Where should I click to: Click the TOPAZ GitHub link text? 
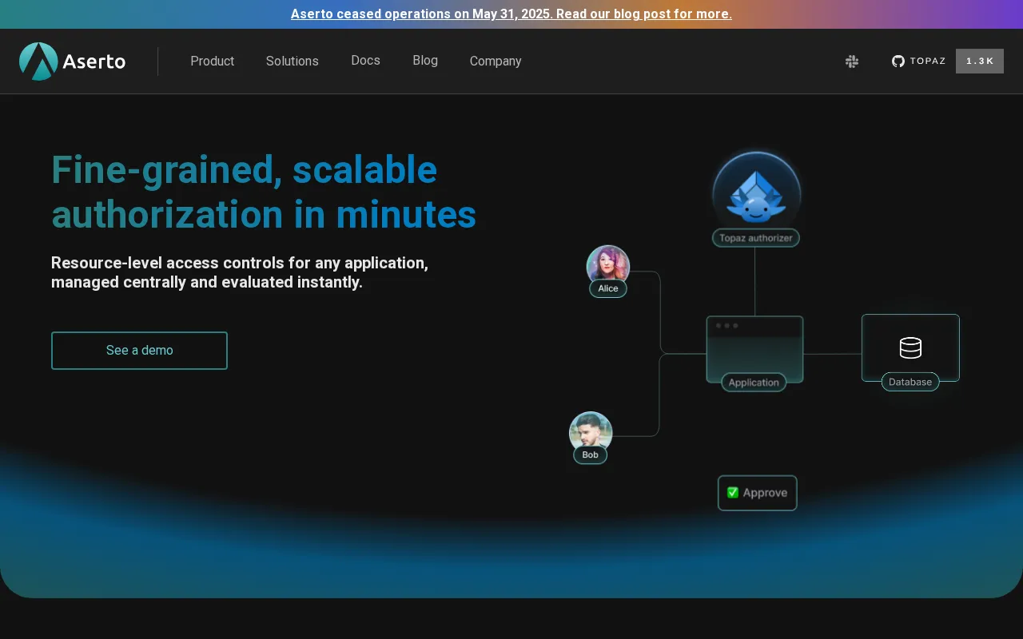pyautogui.click(x=928, y=62)
